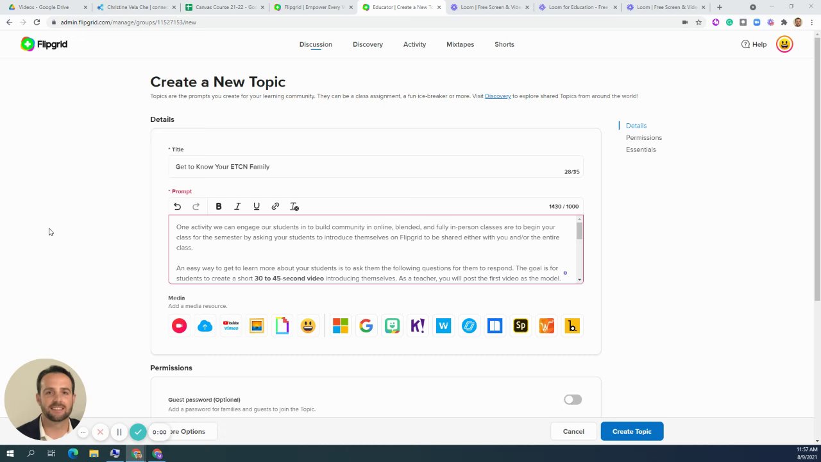Finish the Loom recording with the checkmark
The width and height of the screenshot is (821, 462).
pyautogui.click(x=138, y=432)
